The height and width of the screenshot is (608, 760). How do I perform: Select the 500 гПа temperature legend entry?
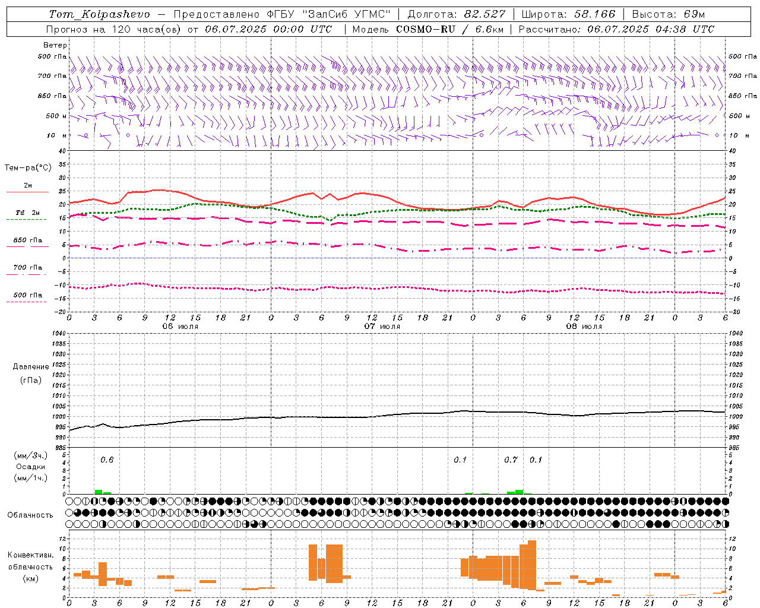[28, 295]
